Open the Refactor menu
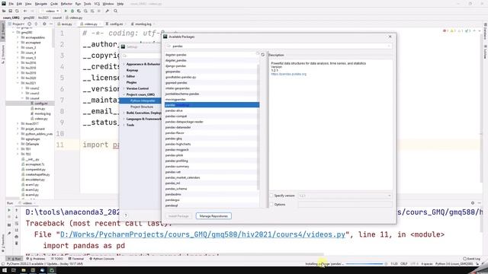The width and height of the screenshot is (488, 274). [x=66, y=4]
